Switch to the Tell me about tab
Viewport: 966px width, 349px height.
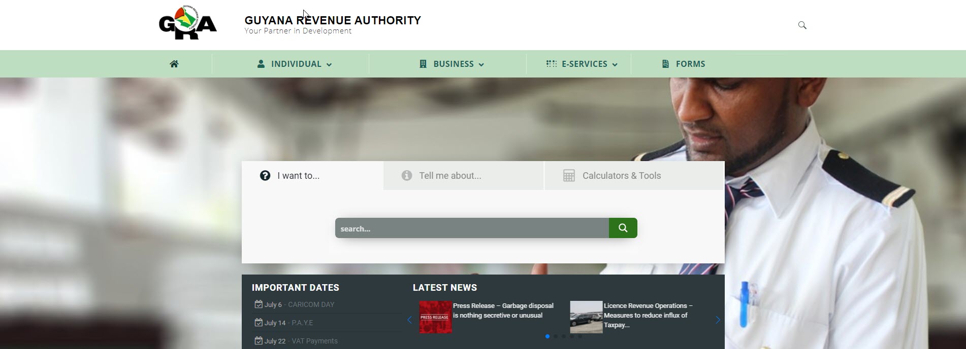pos(449,176)
